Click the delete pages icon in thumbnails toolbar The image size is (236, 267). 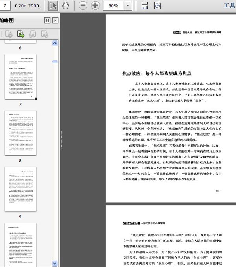click(x=9, y=34)
